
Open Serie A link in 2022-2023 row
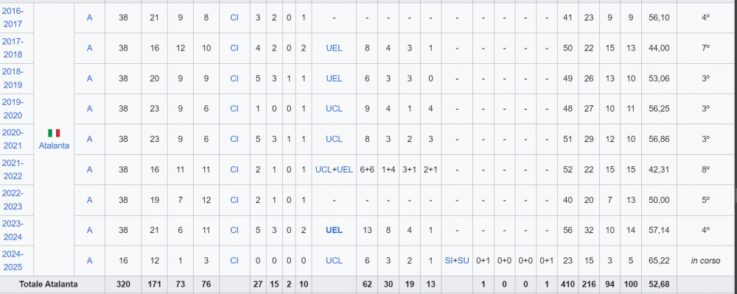click(x=89, y=200)
